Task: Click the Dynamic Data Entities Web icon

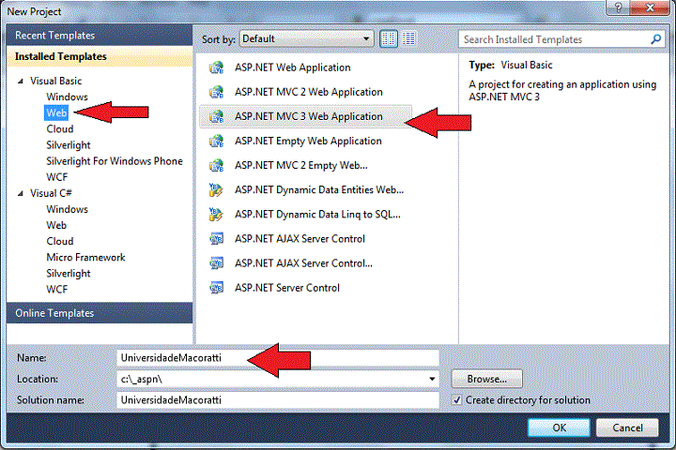Action: click(x=216, y=190)
